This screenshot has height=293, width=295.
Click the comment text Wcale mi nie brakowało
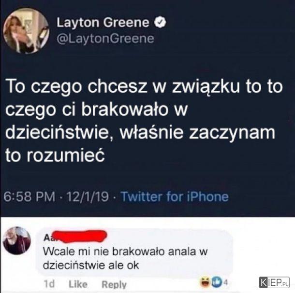pyautogui.click(x=125, y=258)
